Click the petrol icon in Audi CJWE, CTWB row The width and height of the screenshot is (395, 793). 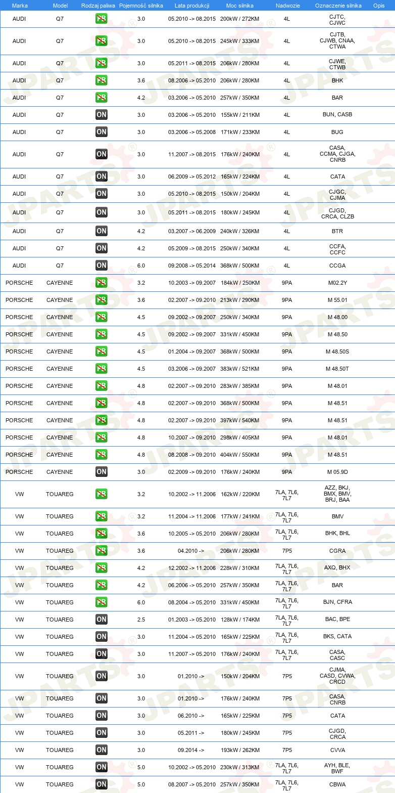pyautogui.click(x=102, y=63)
